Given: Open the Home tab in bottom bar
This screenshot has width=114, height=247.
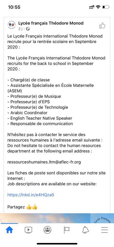Looking at the screenshot, I should point(9,230).
